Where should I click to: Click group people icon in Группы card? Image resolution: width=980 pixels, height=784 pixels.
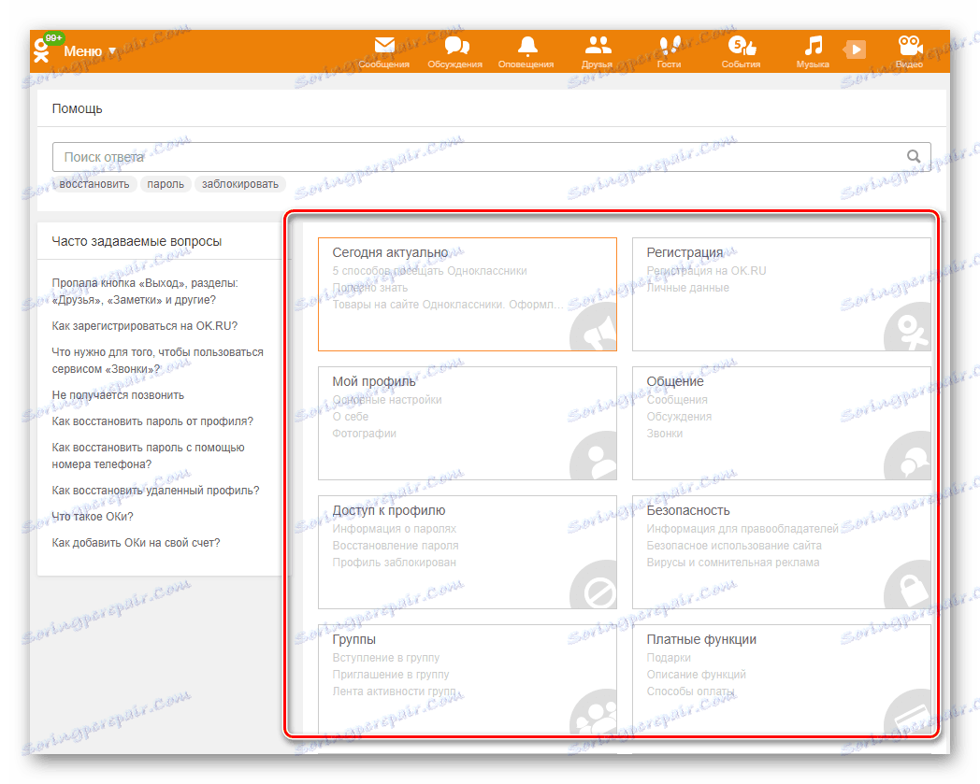594,712
